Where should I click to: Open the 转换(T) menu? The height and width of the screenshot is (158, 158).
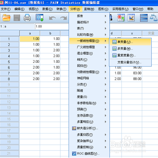click(61, 9)
